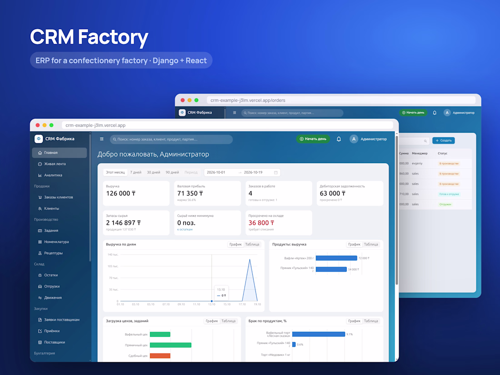Click the Создать button in orders window
The height and width of the screenshot is (375, 500).
(x=444, y=140)
